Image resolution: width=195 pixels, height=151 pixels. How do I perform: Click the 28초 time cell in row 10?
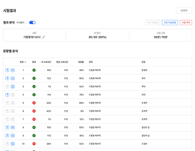pyautogui.click(x=49, y=144)
